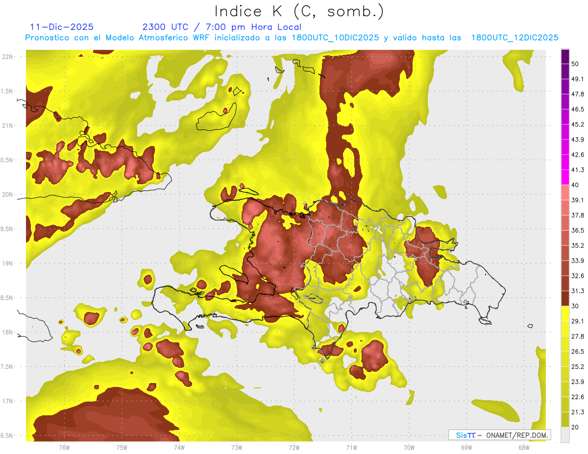This screenshot has width=588, height=454.
Task: Click the color bar label "37.8"
Action: 578,215
